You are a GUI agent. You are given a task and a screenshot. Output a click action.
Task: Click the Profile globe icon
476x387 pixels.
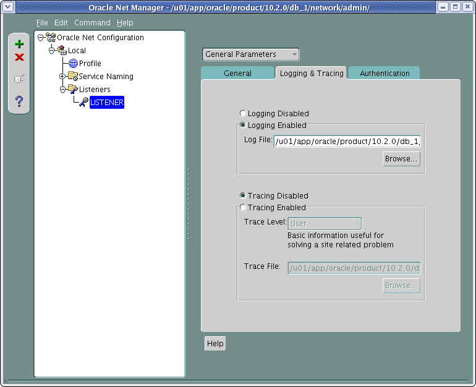click(x=73, y=64)
